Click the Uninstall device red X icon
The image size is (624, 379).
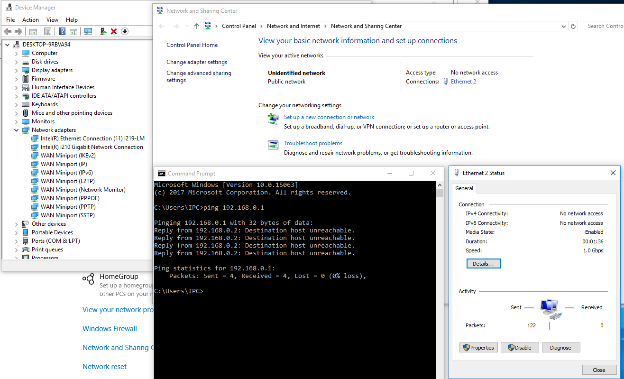[x=114, y=31]
